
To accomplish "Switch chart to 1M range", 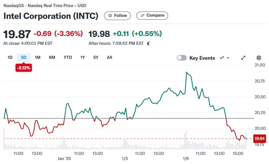I will tap(38, 57).
